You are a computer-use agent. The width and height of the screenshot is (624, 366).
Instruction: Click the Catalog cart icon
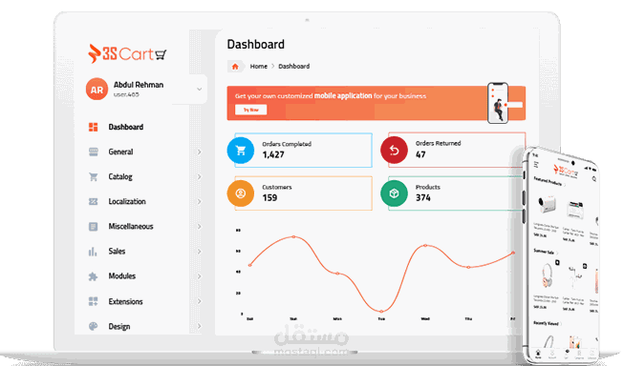point(93,177)
